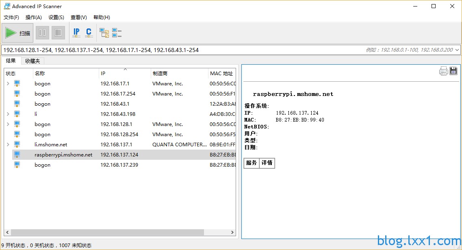Select the QUANTA COMPUTER manufacturer cell

tap(180, 144)
